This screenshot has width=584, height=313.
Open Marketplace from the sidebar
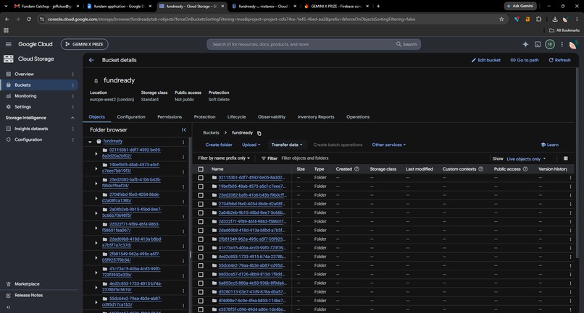(27, 284)
